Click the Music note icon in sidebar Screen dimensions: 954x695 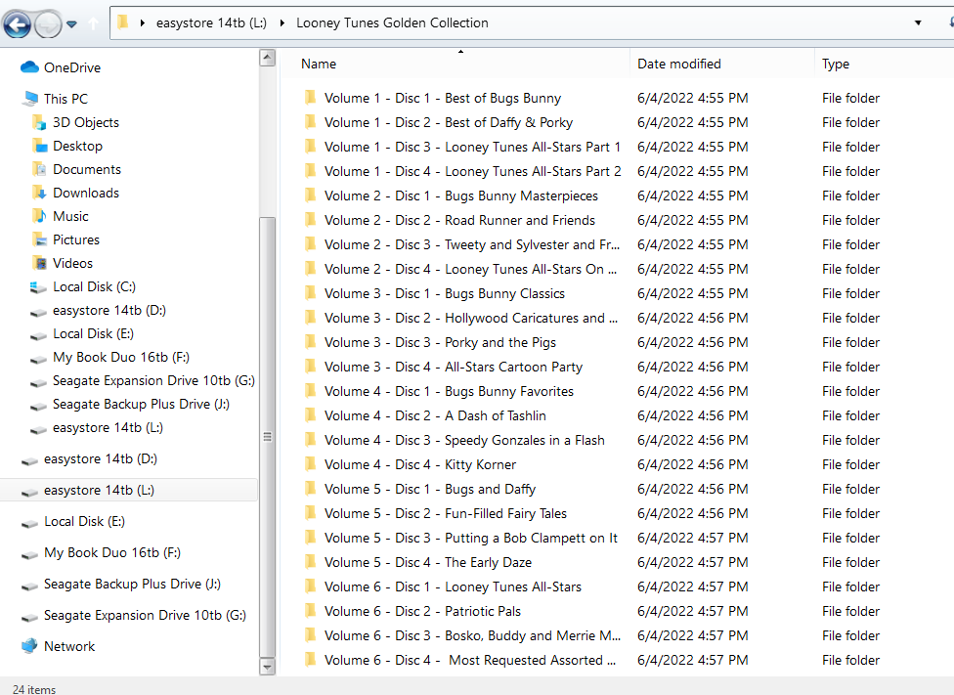(x=39, y=216)
